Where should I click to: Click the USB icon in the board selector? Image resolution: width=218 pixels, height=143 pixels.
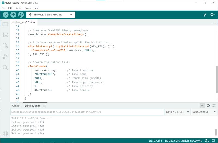click(x=30, y=15)
